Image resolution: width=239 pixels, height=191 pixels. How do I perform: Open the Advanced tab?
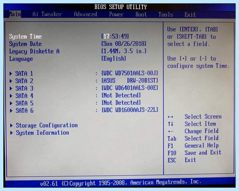point(86,14)
